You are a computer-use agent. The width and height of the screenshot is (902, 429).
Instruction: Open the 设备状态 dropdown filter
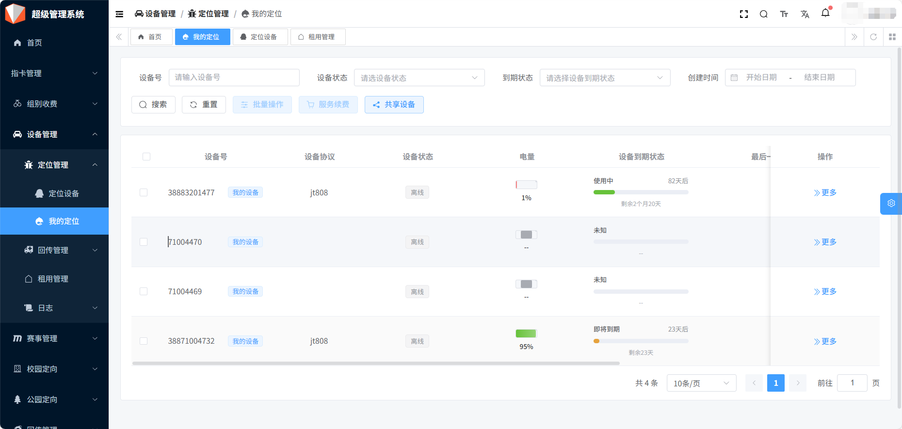(x=419, y=78)
